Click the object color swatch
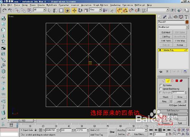Screen dimensions: 190x137 point(187,22)
